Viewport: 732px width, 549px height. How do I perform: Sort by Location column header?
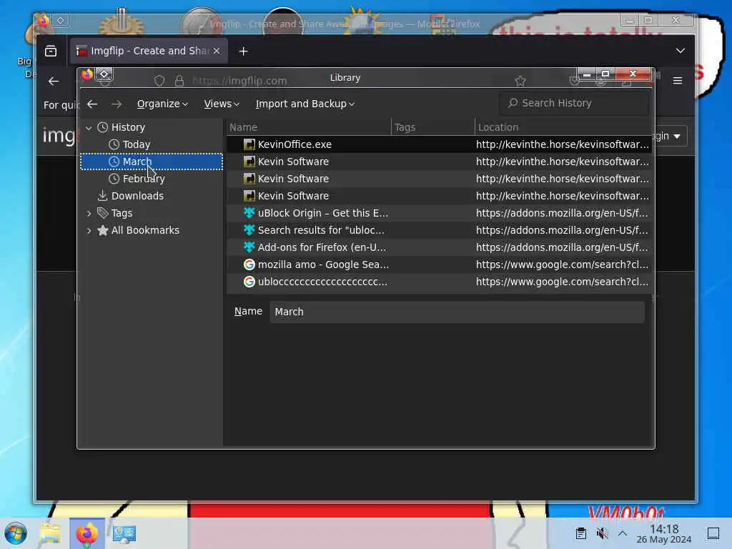[563, 127]
